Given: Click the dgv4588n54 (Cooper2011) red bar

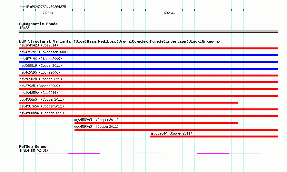Looking at the screenshot, I should click(x=148, y=116).
